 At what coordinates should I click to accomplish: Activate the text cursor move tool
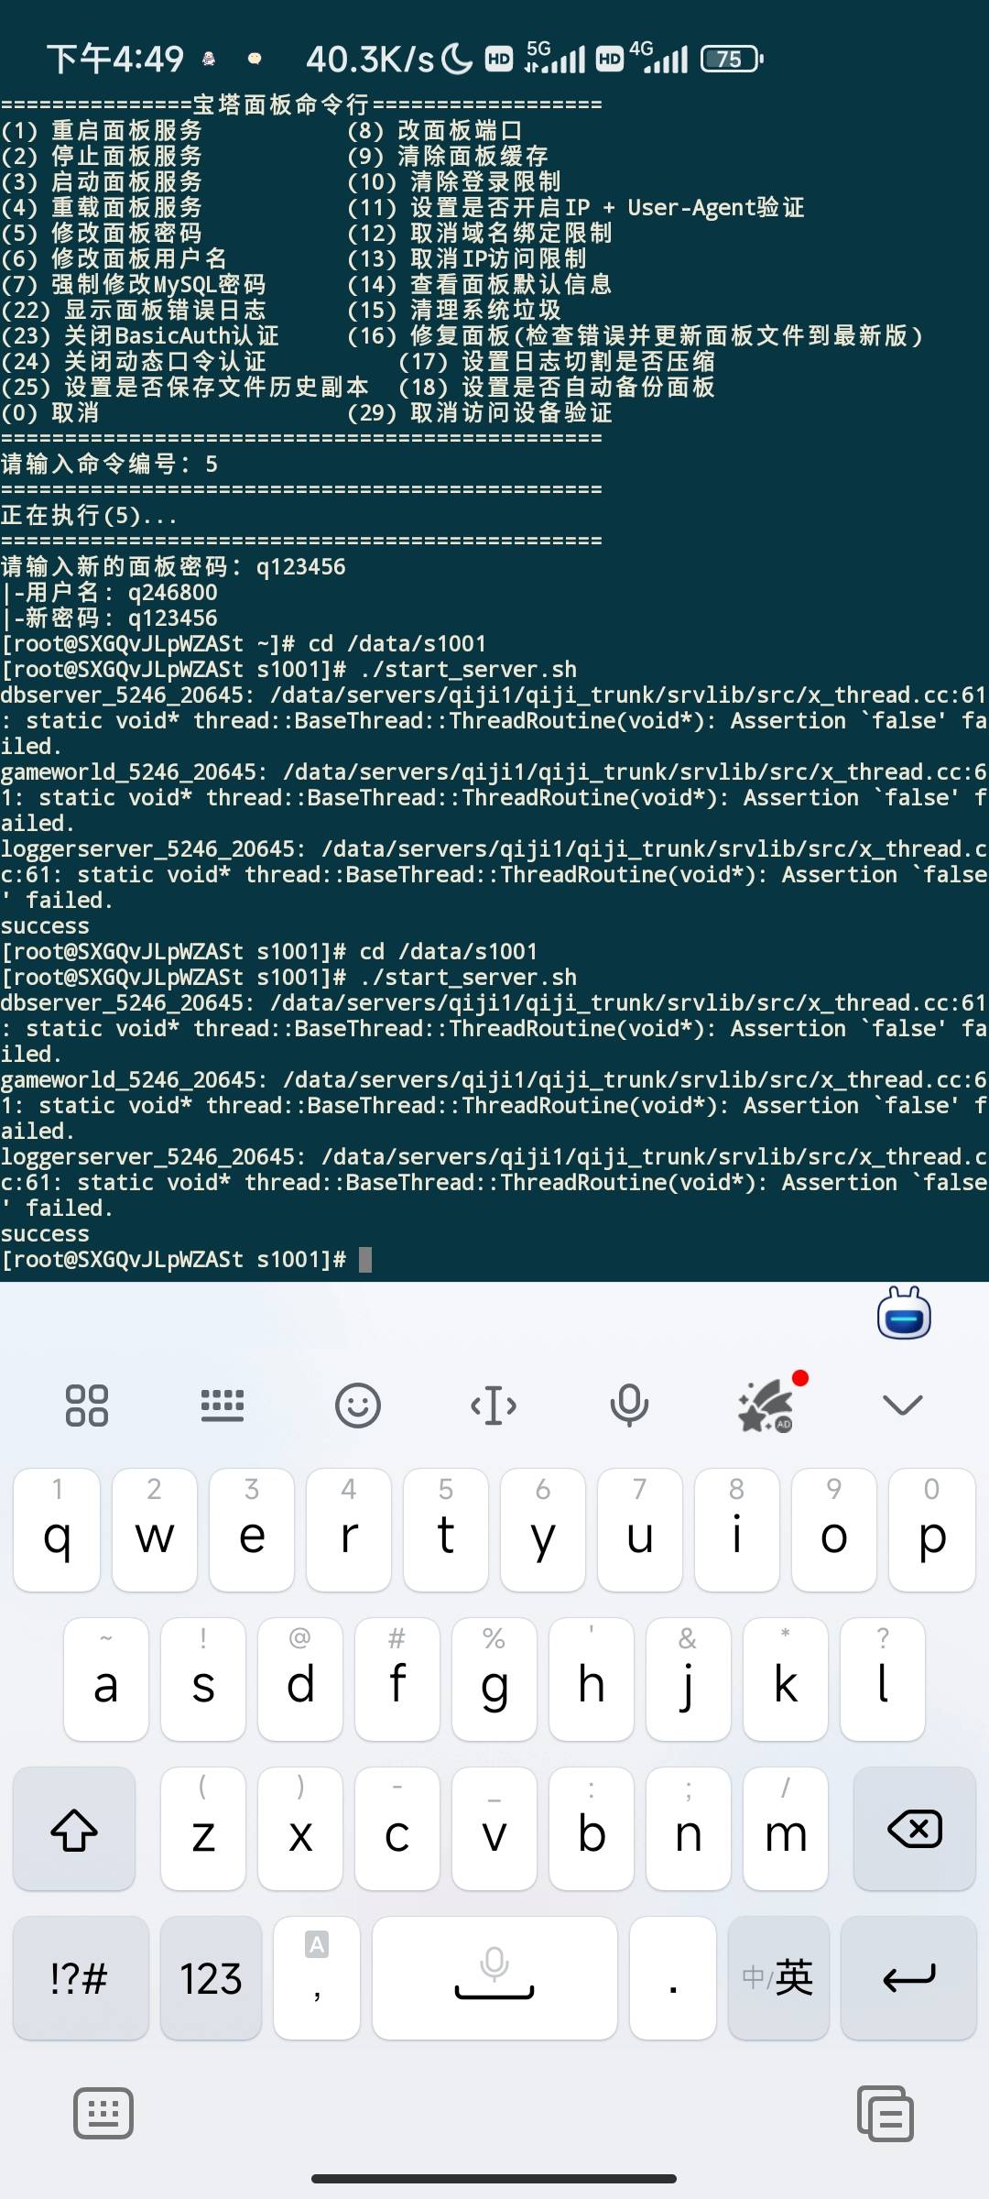tap(494, 1405)
